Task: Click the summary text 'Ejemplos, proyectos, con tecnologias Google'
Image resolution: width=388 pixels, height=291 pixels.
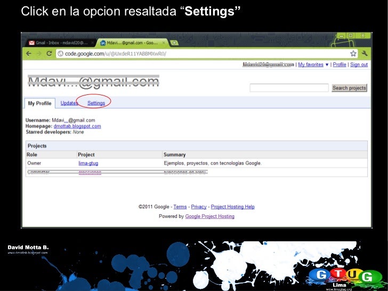Action: click(x=213, y=163)
